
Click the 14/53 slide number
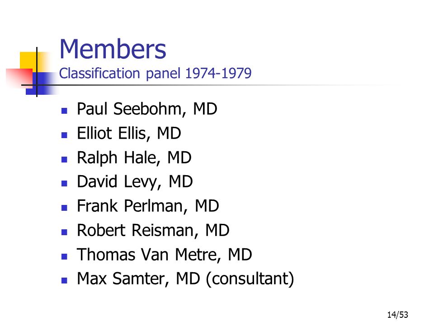(x=398, y=315)
